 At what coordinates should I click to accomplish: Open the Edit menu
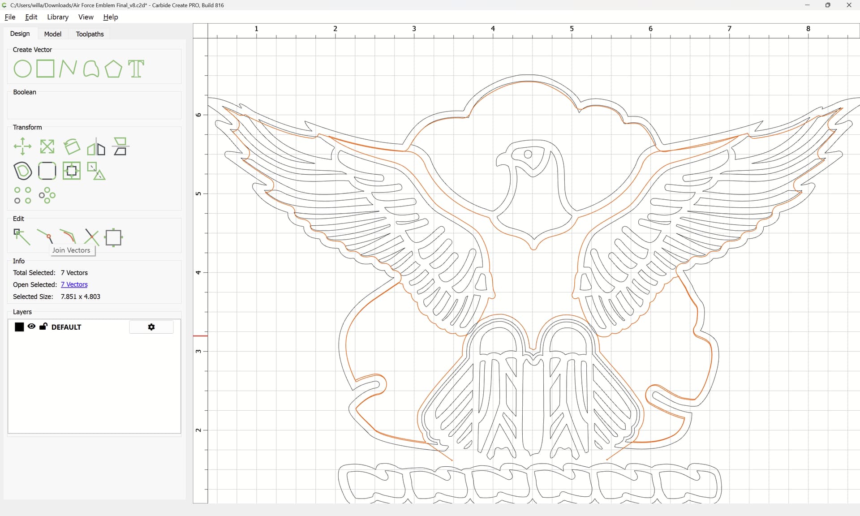31,17
